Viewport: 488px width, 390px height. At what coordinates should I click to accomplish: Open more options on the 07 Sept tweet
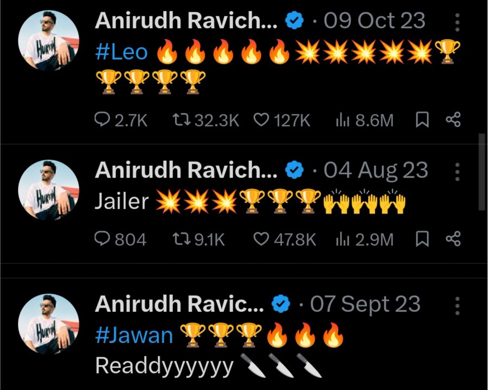click(457, 305)
